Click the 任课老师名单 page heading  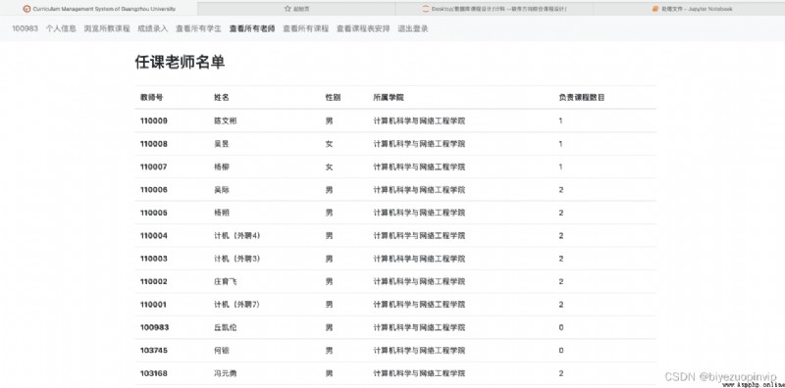coord(180,62)
